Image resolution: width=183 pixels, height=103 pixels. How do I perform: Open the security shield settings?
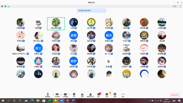click(x=74, y=95)
